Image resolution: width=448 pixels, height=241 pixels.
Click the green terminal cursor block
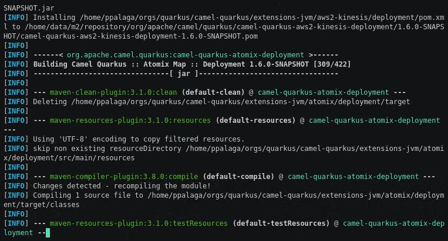(48, 233)
